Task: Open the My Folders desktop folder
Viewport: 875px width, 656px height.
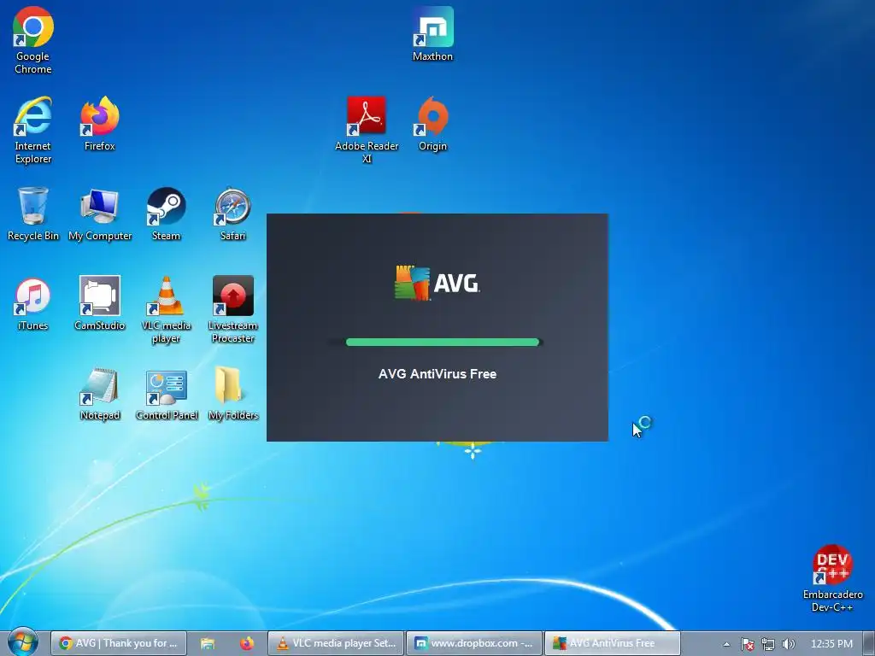Action: [232, 393]
